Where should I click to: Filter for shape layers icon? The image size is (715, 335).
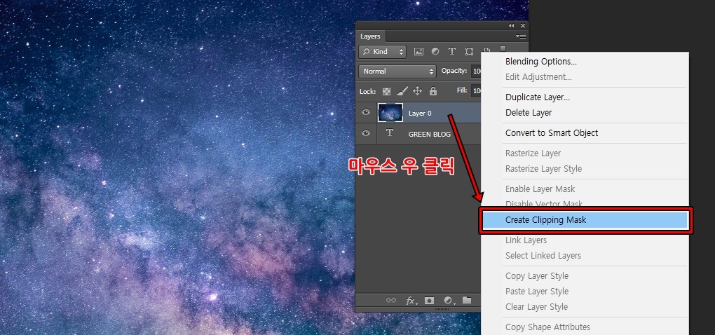[x=469, y=51]
